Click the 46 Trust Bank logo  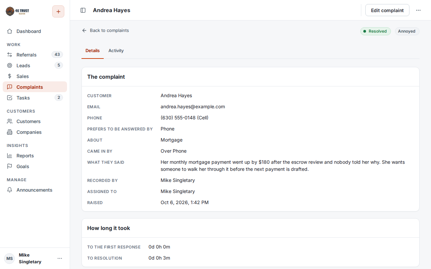[18, 11]
